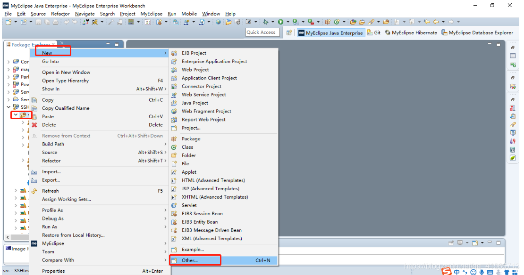Screen dimensions: 524x275
Task: Click the Servlet icon in New submenu
Action: pyautogui.click(x=174, y=205)
